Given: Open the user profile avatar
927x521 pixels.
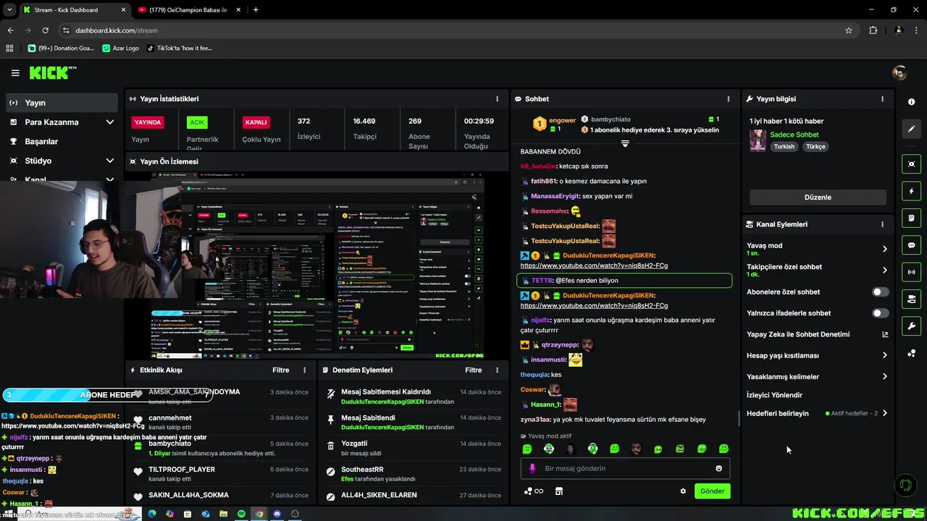Looking at the screenshot, I should (899, 73).
